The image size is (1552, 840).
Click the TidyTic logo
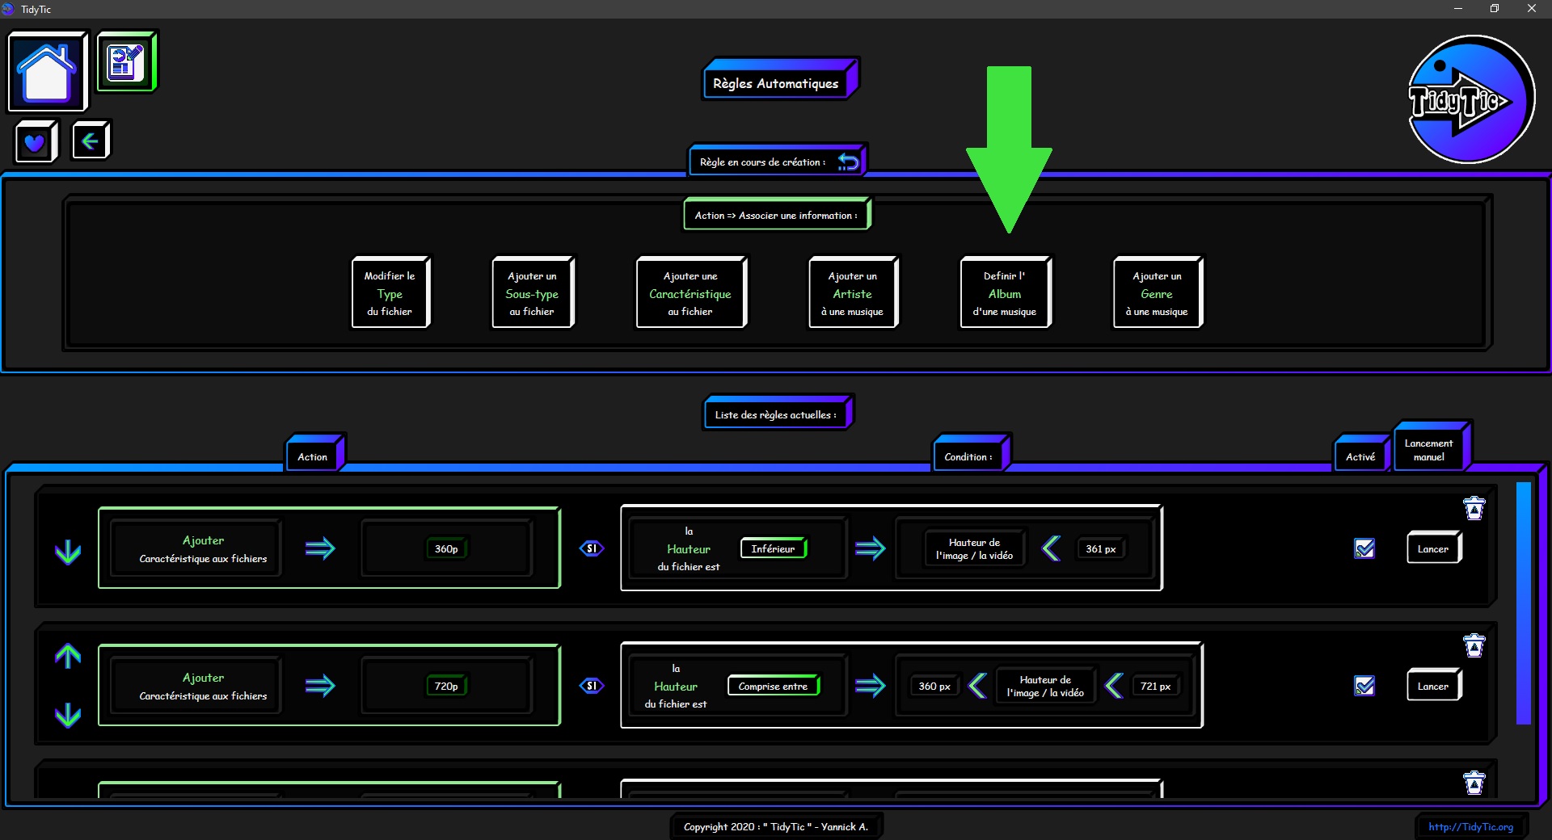pos(1470,100)
